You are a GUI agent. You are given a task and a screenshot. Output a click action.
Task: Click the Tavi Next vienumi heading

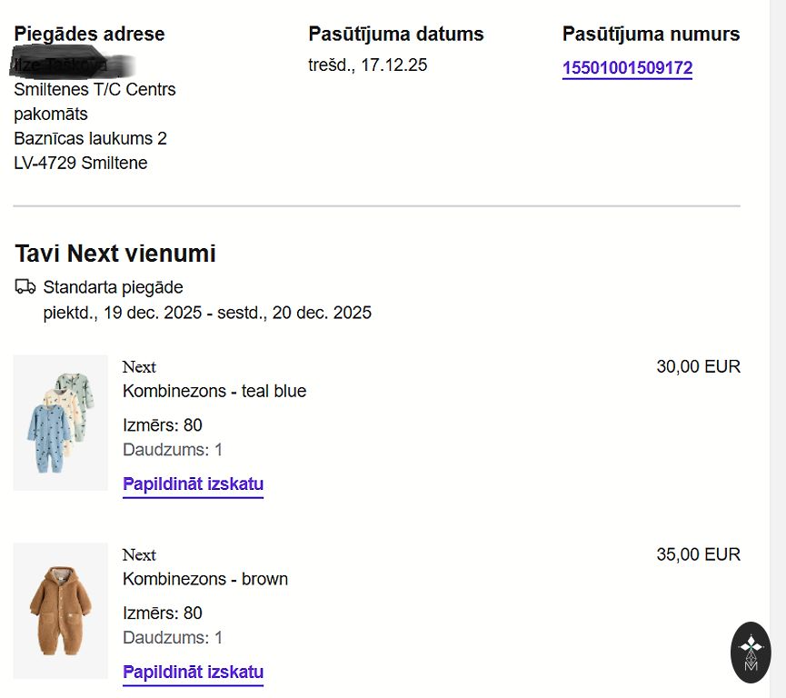115,254
